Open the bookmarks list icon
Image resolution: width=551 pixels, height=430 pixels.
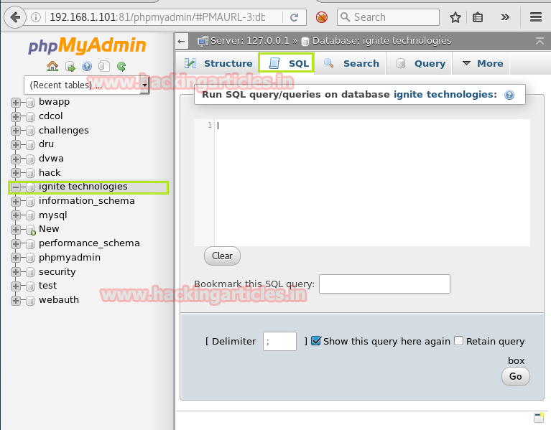click(478, 17)
